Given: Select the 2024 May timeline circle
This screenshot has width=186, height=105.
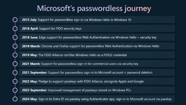Looking at the screenshot, I should tap(15, 99).
